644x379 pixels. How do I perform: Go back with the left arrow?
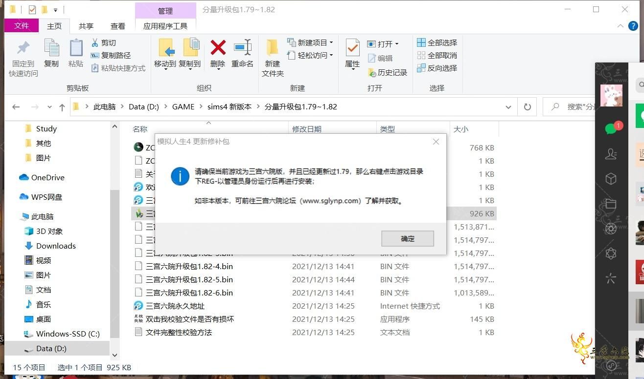[x=16, y=106]
